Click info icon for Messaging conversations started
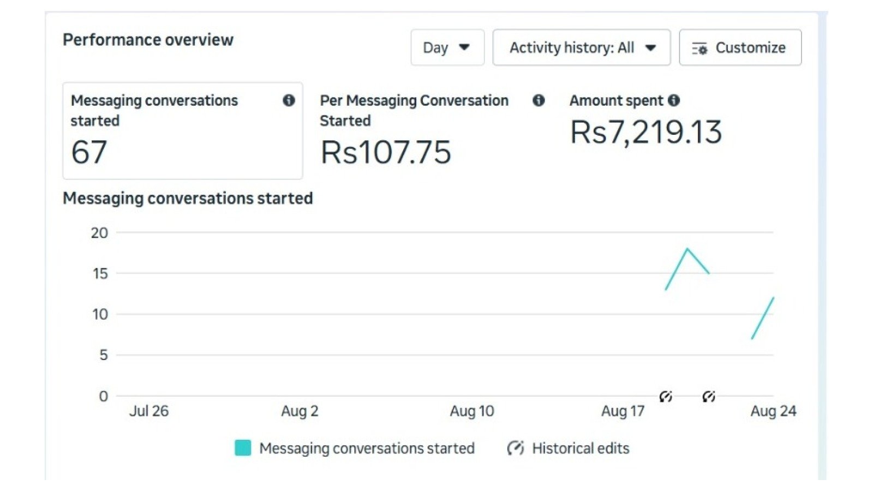The height and width of the screenshot is (491, 873). click(289, 100)
